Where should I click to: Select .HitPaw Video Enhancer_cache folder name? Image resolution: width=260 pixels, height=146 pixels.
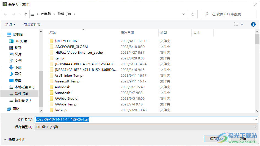pyautogui.click(x=79, y=52)
